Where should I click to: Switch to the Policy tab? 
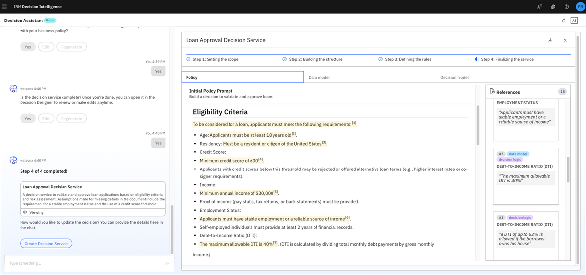pos(243,77)
